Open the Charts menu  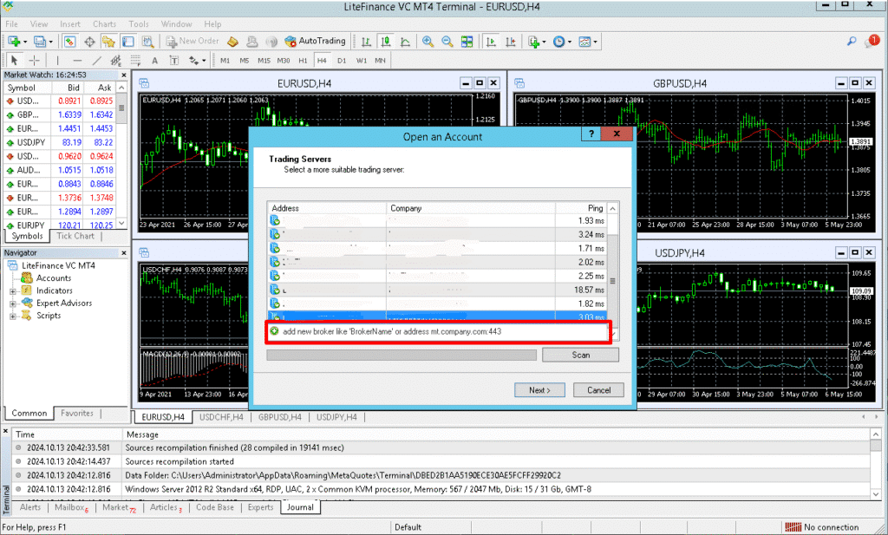(x=104, y=23)
